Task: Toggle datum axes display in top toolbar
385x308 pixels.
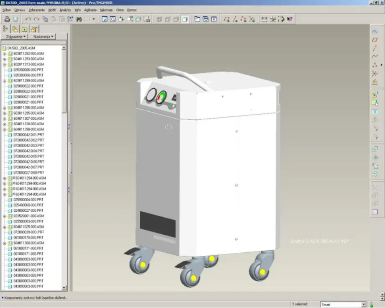Action: 235,19
